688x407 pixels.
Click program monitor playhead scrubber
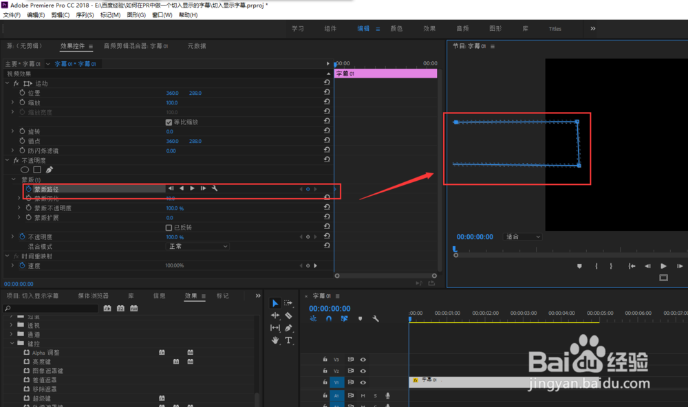455,249
